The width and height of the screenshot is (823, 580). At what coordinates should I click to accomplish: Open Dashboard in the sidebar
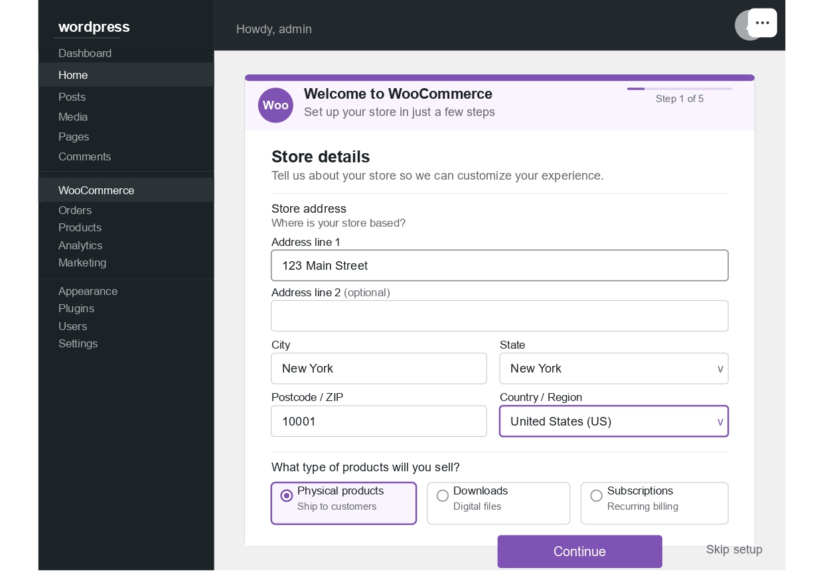[85, 53]
